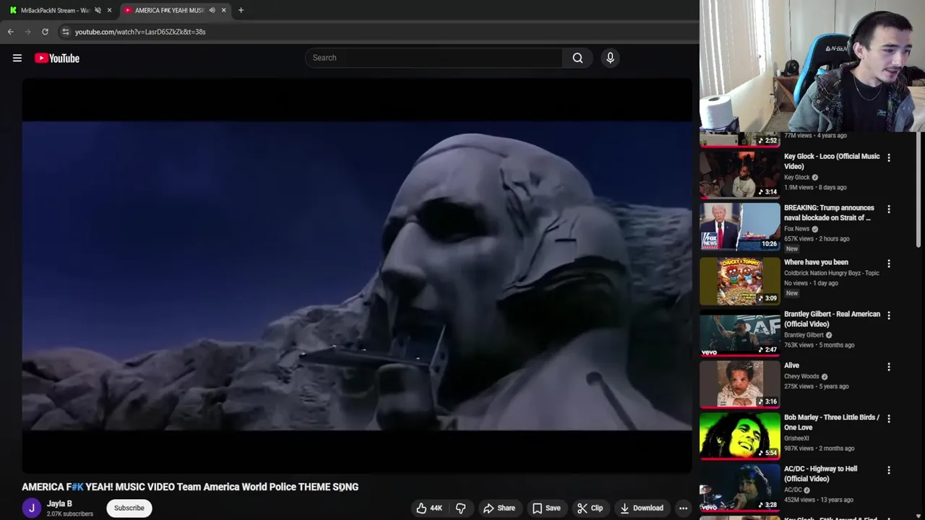Open options for Alive by Chevy Woods
This screenshot has width=925, height=520.
(x=889, y=367)
